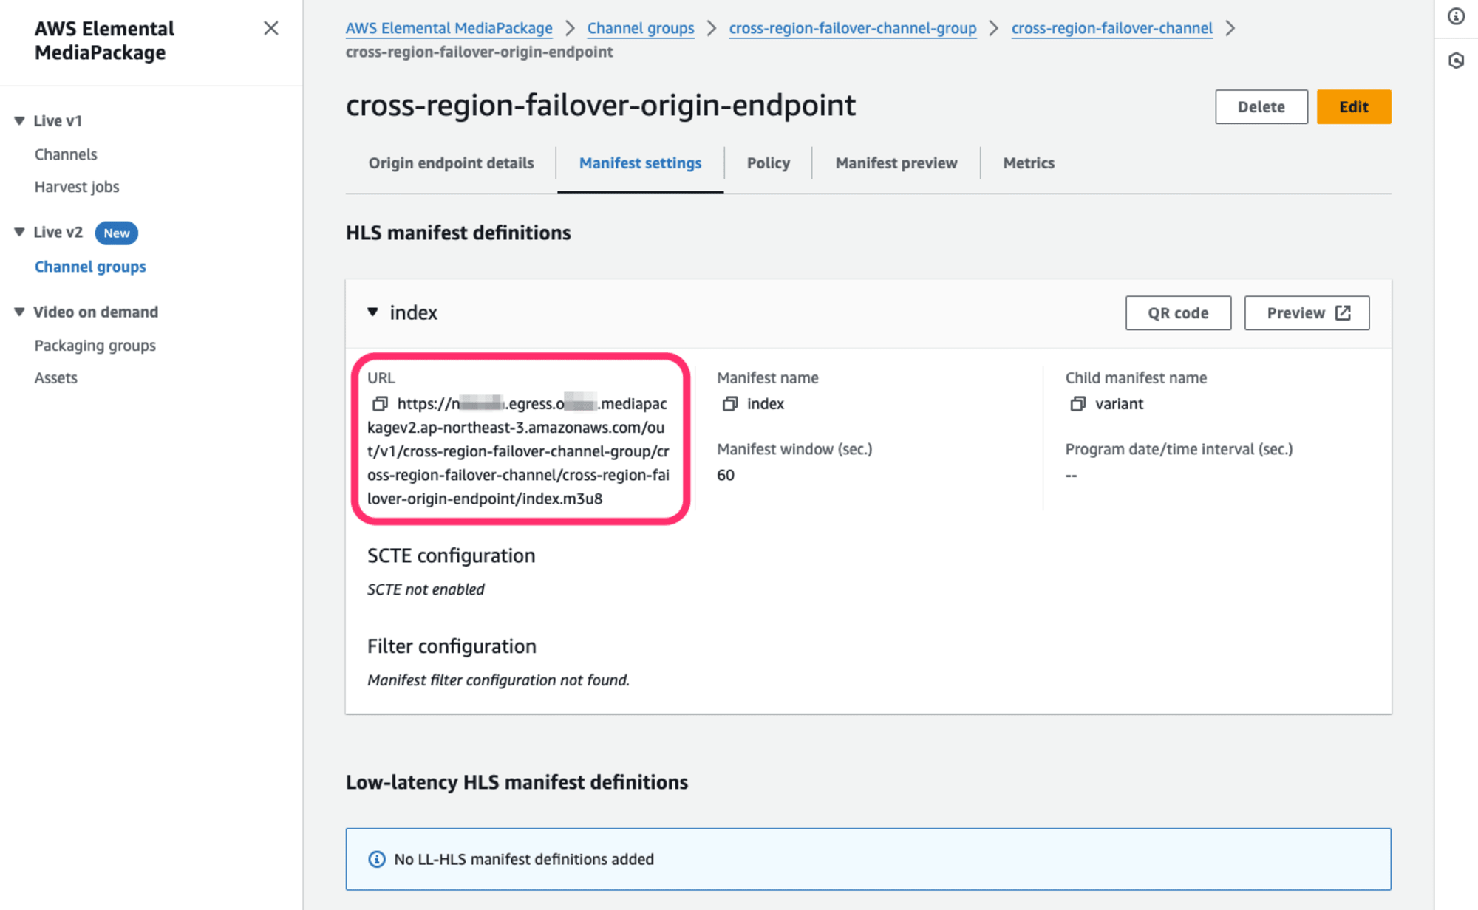Close the MediaPackage navigation sidebar
The width and height of the screenshot is (1478, 910).
coord(271,28)
